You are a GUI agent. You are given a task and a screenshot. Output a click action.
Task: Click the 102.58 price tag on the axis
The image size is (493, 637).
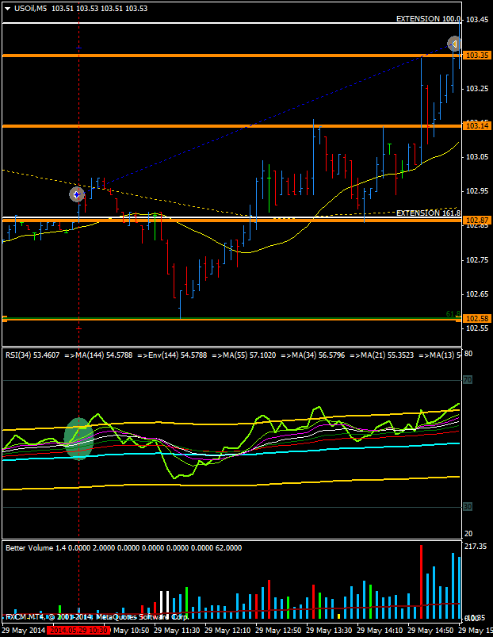point(477,319)
